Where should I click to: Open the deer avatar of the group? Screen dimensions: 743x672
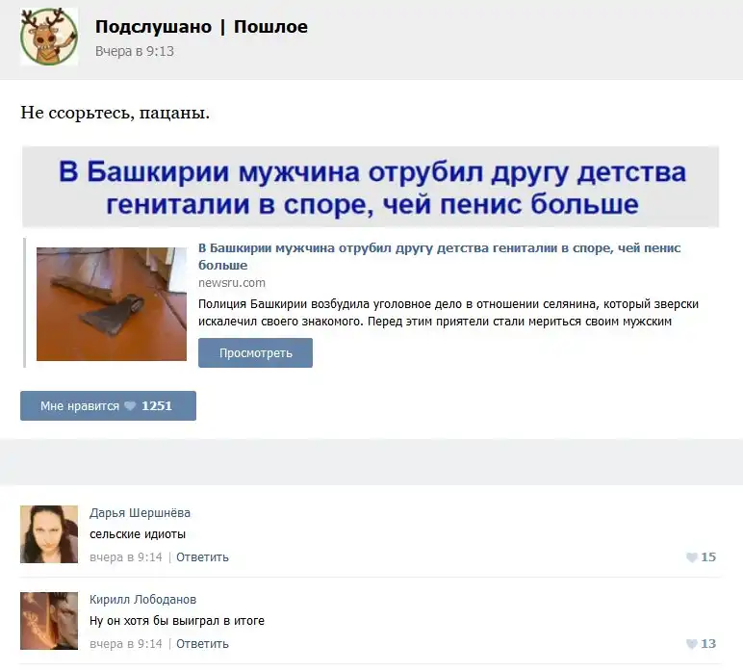click(49, 37)
